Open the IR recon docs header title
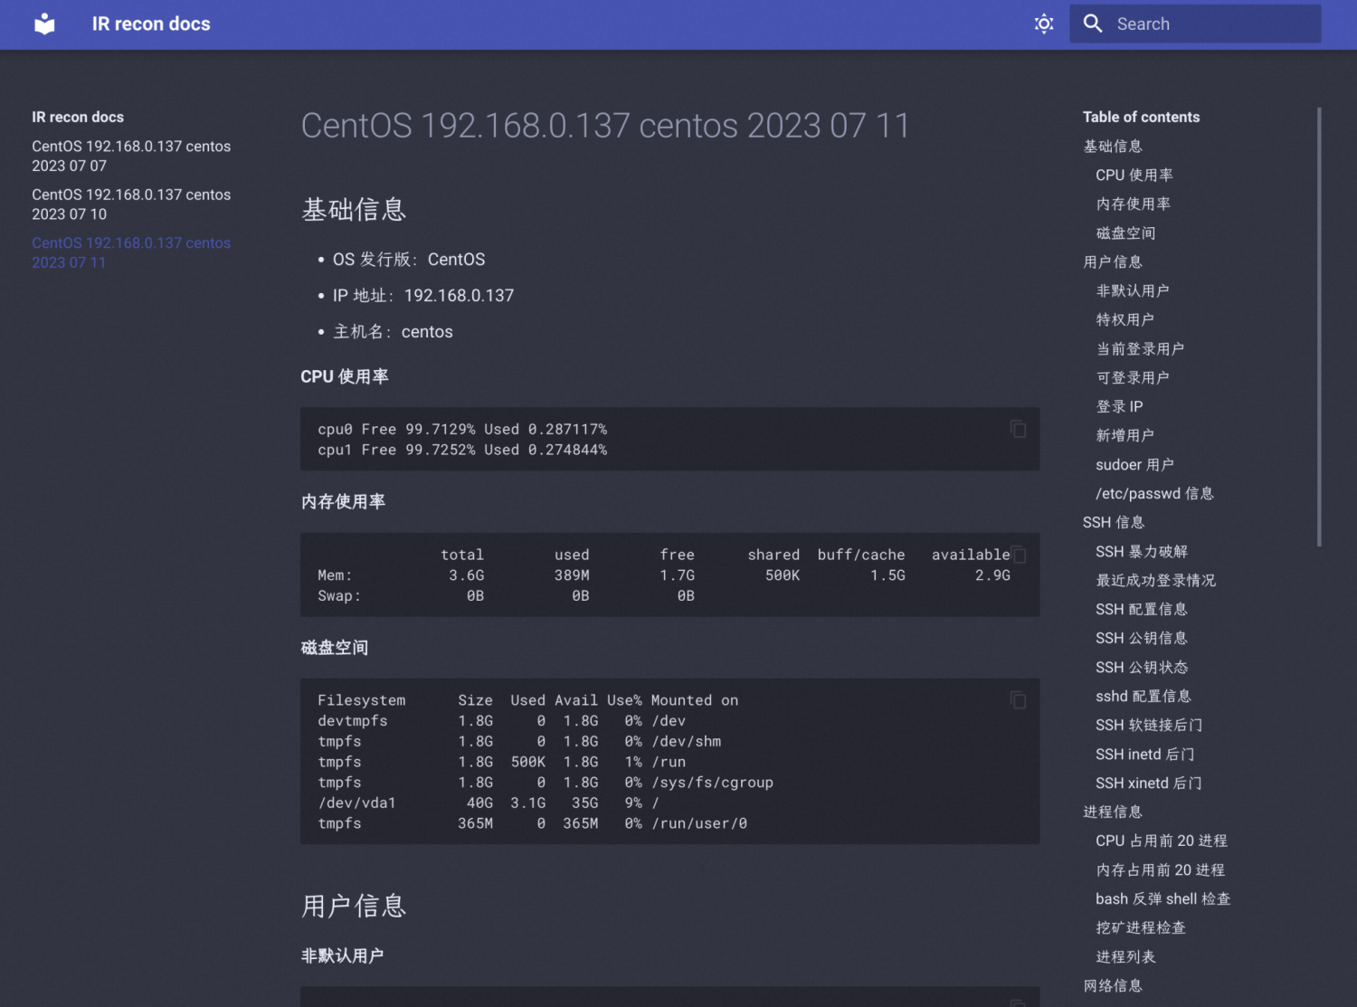 click(151, 24)
